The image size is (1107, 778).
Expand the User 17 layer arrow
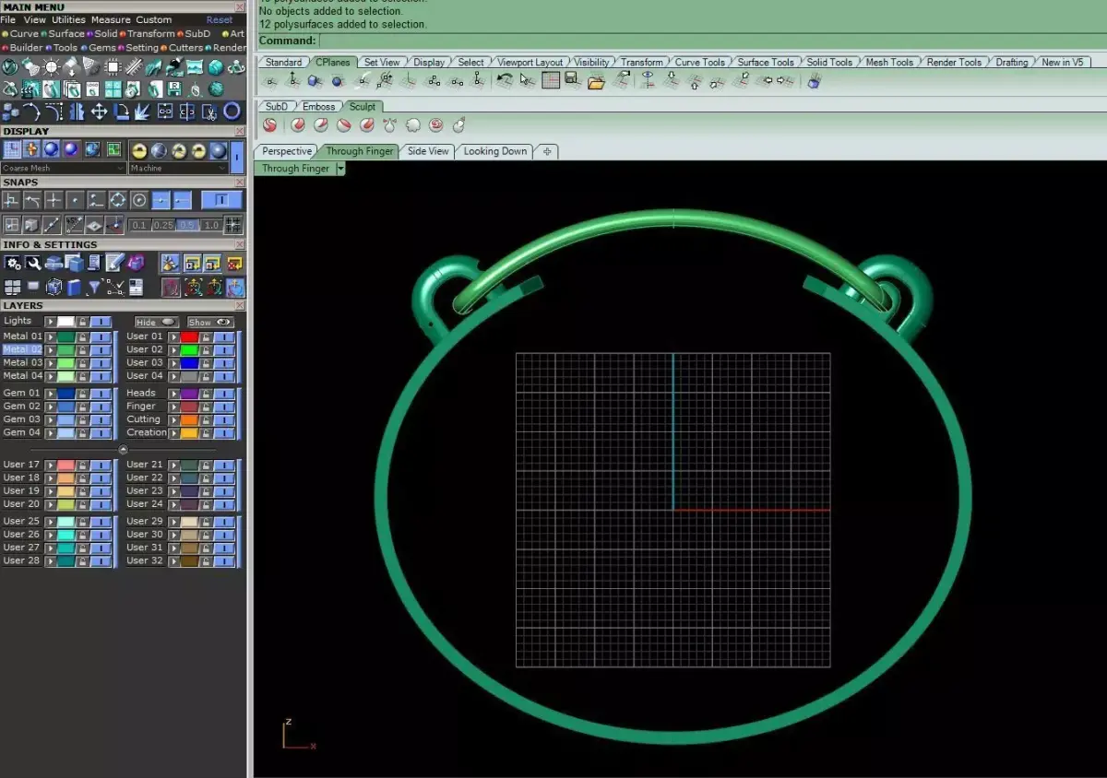pos(51,466)
